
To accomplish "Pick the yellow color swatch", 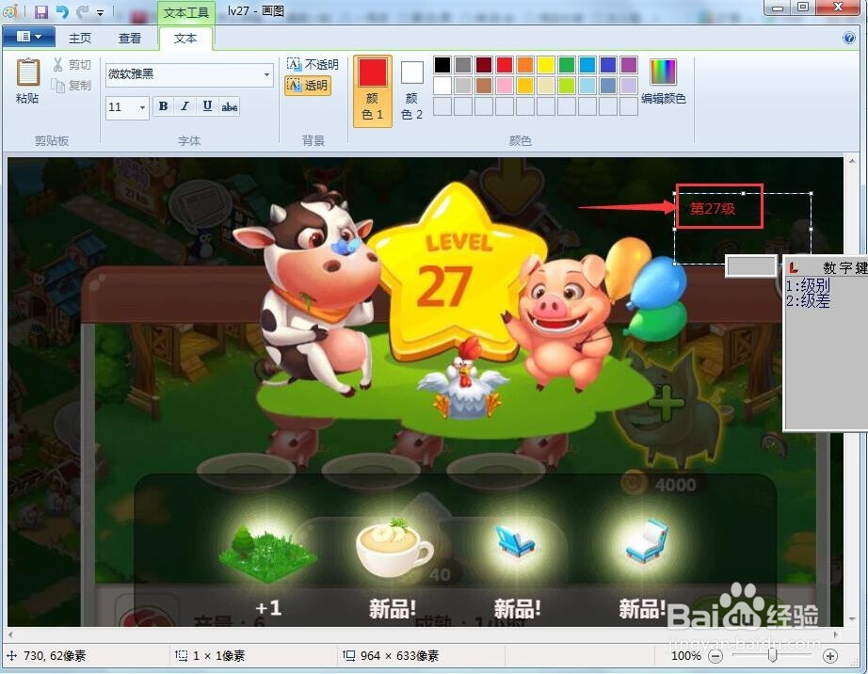I will coord(546,65).
